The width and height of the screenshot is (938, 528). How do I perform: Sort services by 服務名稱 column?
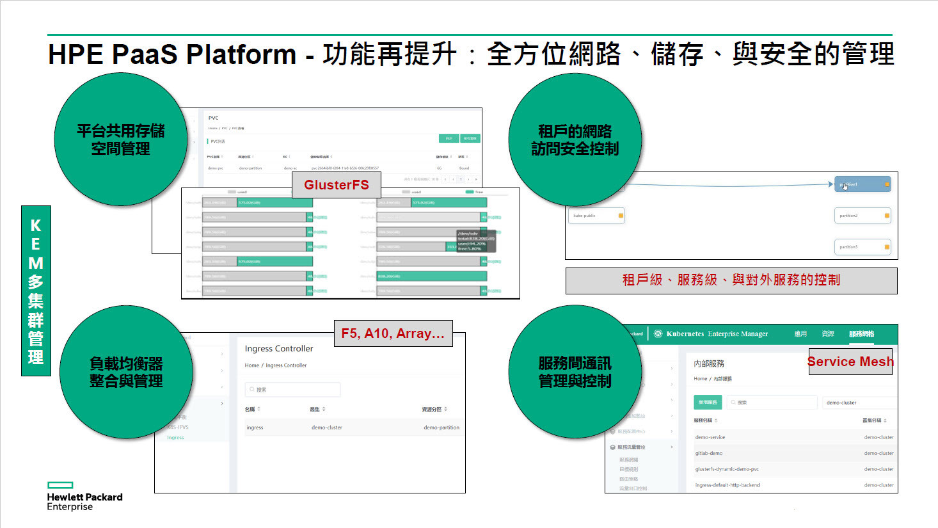coord(716,420)
